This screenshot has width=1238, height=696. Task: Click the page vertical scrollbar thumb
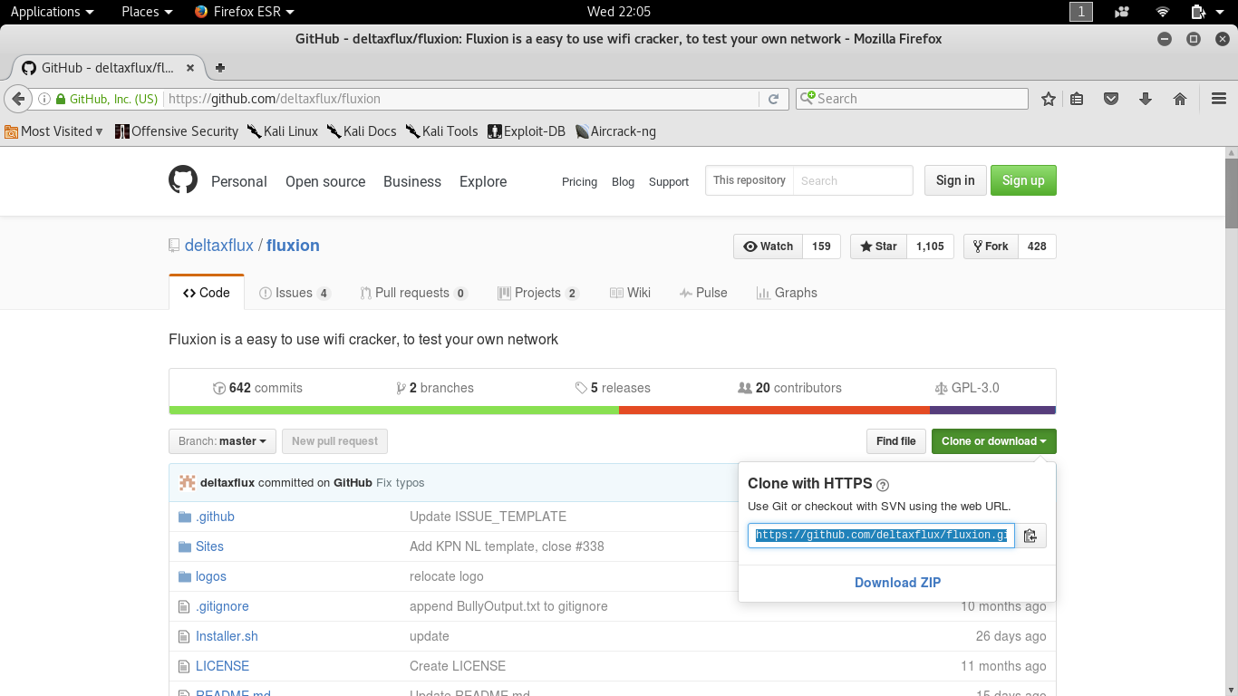tap(1232, 194)
